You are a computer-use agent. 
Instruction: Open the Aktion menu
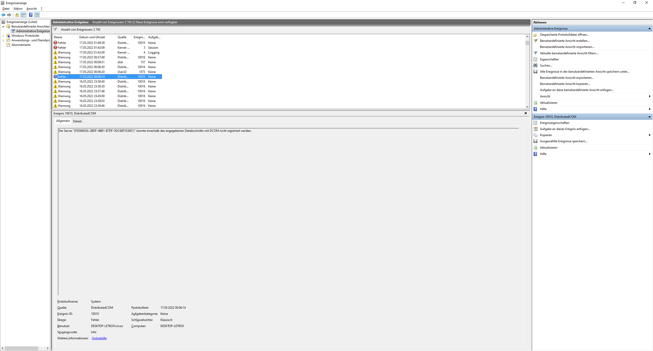[x=18, y=9]
